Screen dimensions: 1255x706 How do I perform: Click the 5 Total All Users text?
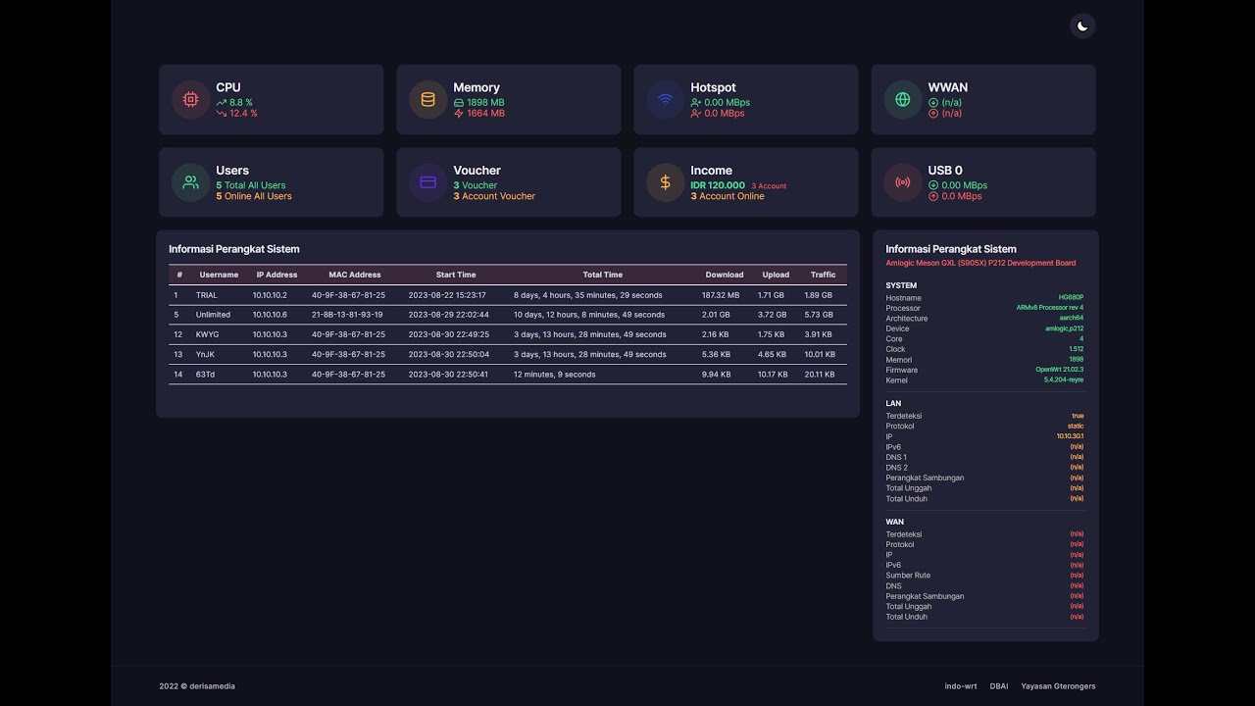tap(251, 185)
